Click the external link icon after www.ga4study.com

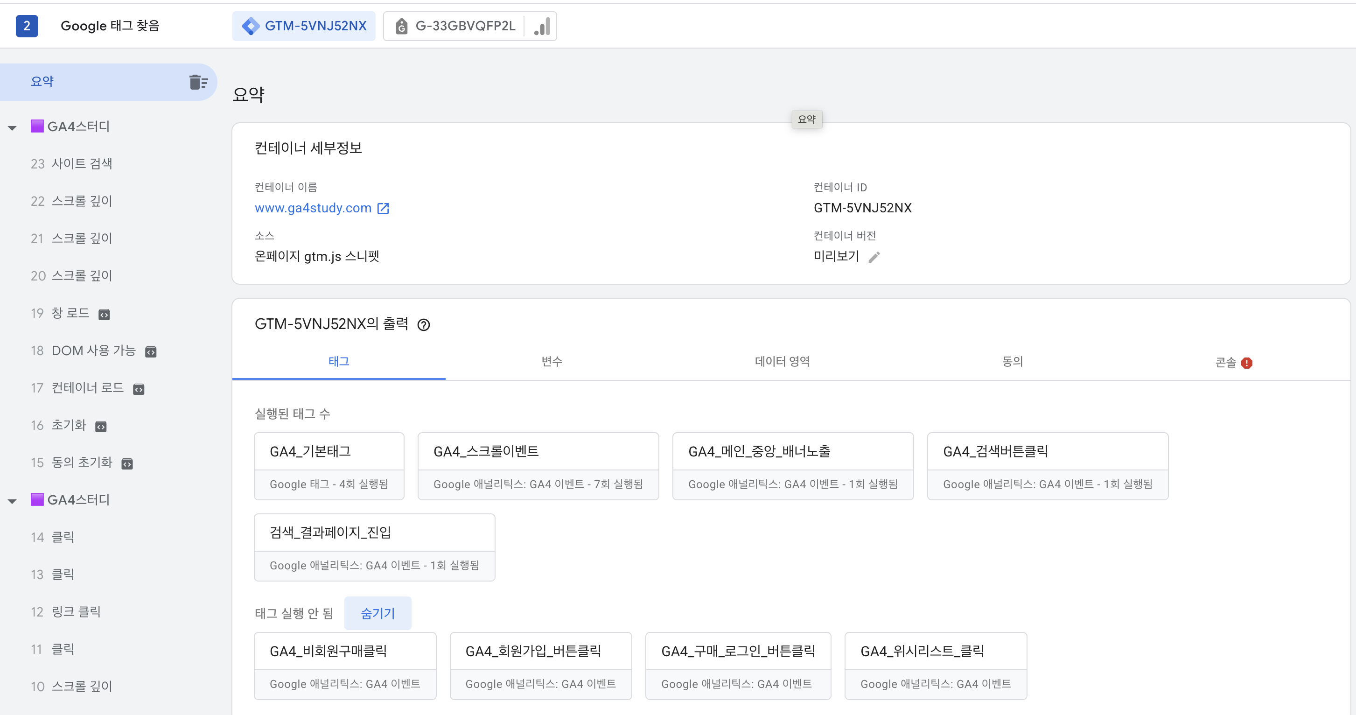[383, 209]
